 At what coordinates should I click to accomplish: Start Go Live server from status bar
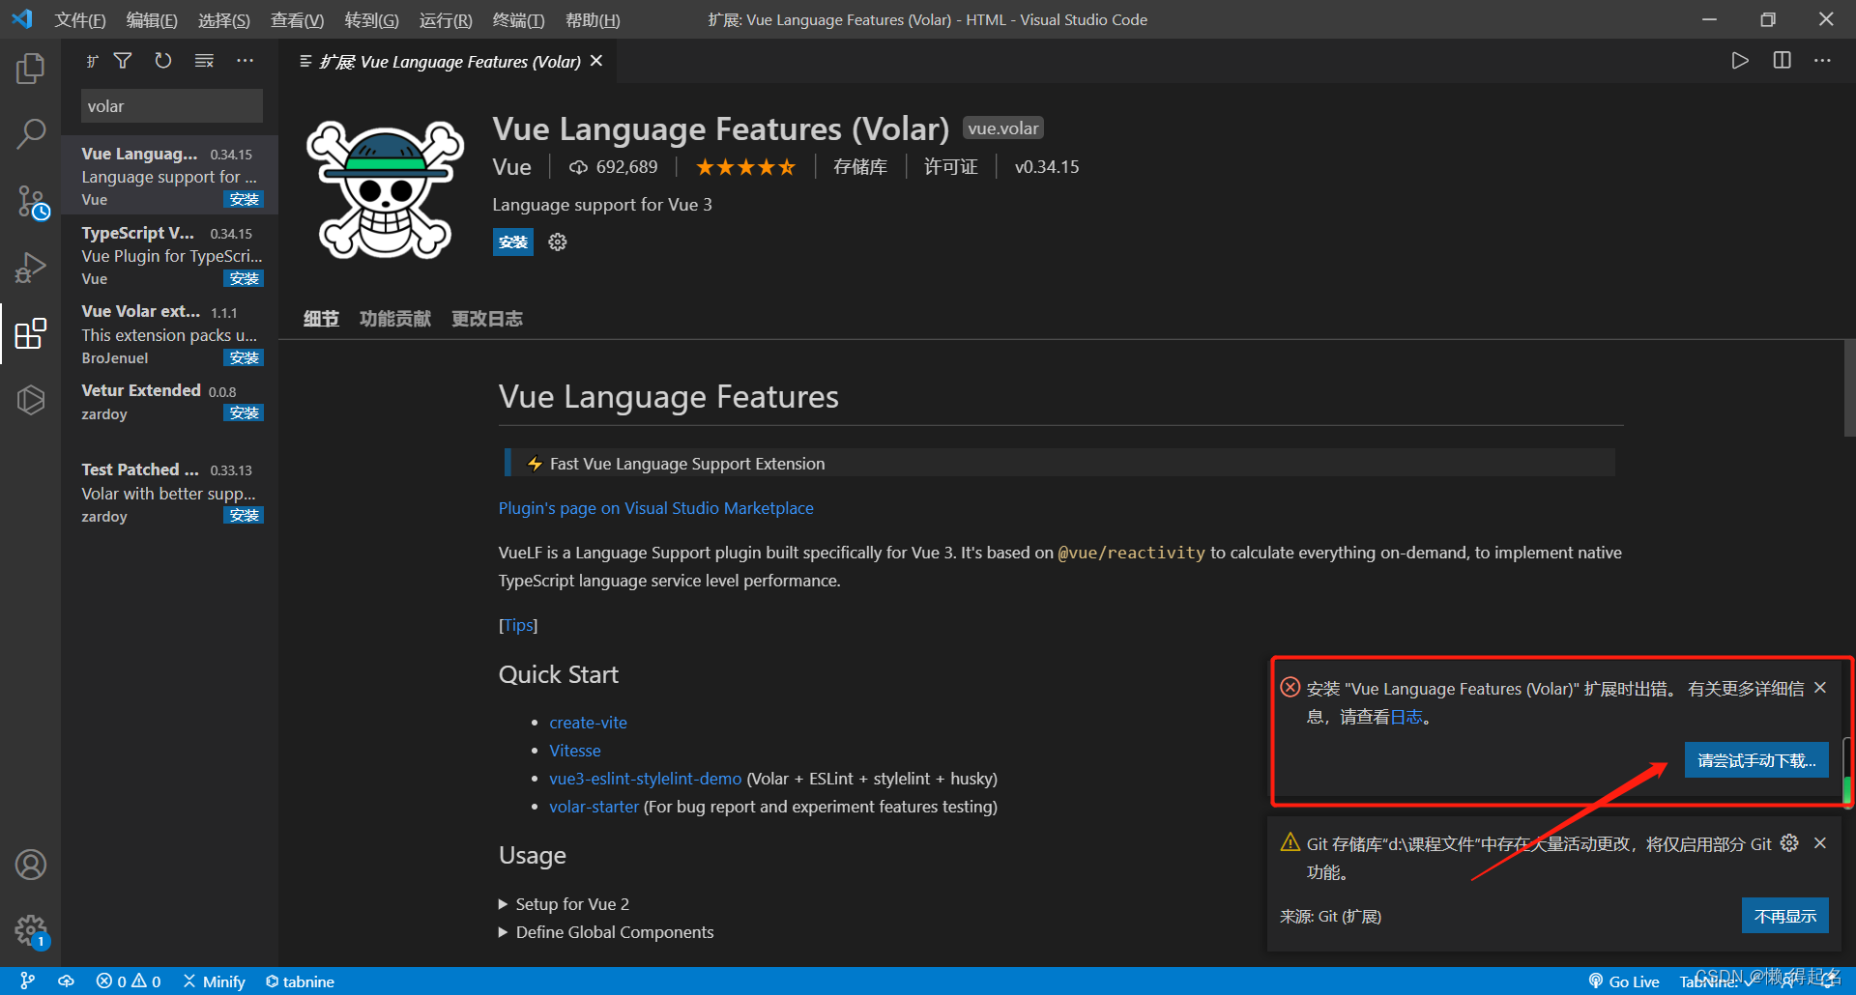pos(1625,981)
